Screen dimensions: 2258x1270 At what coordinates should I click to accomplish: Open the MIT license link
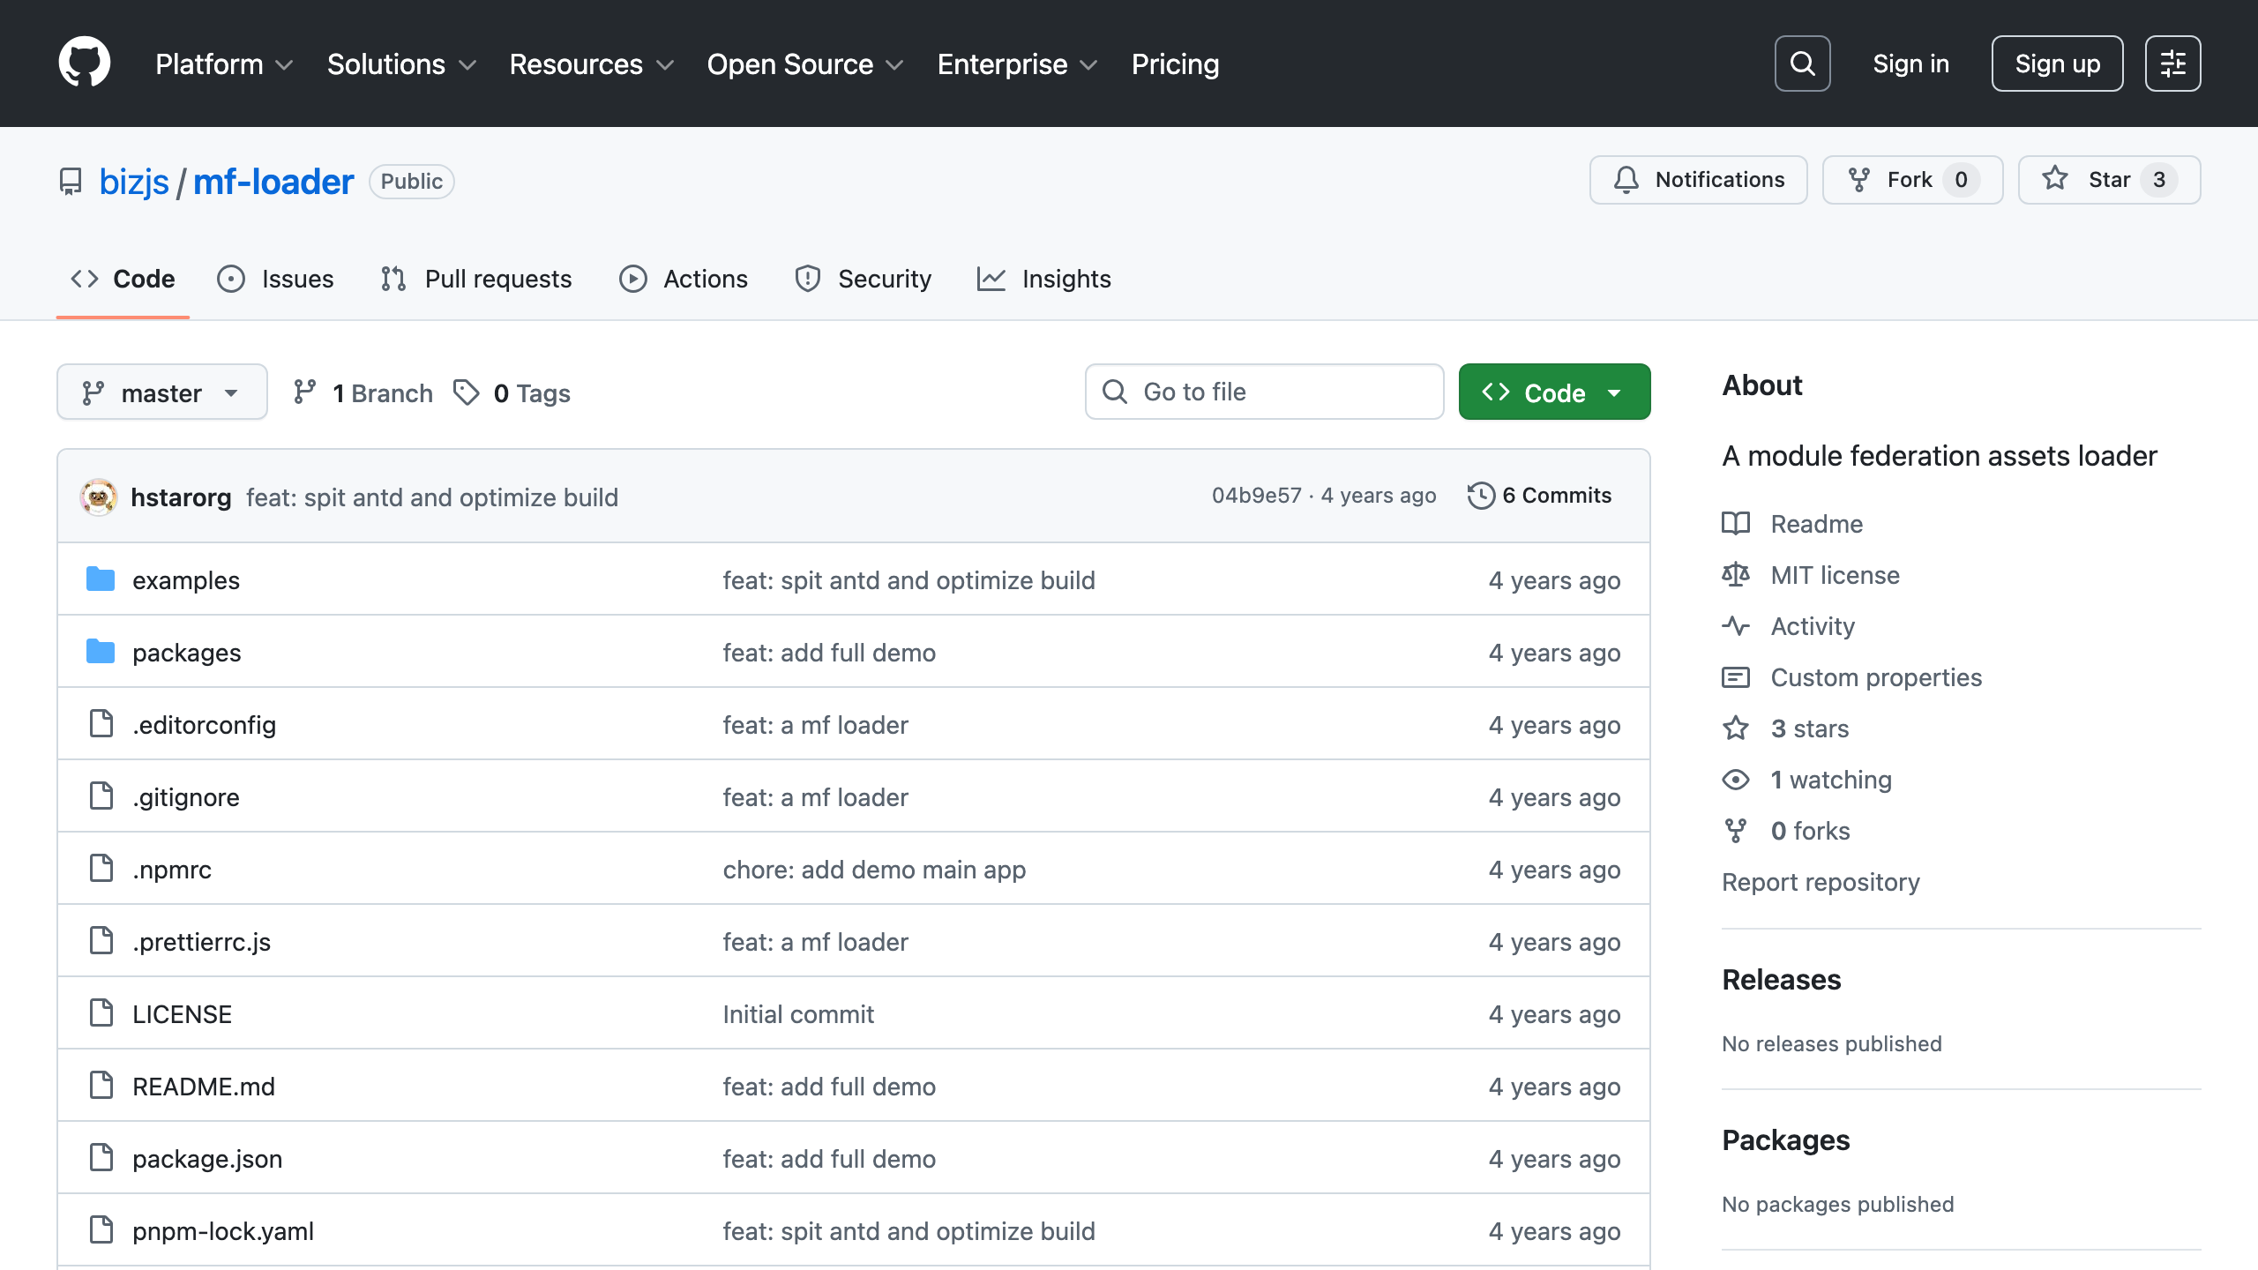[1835, 575]
